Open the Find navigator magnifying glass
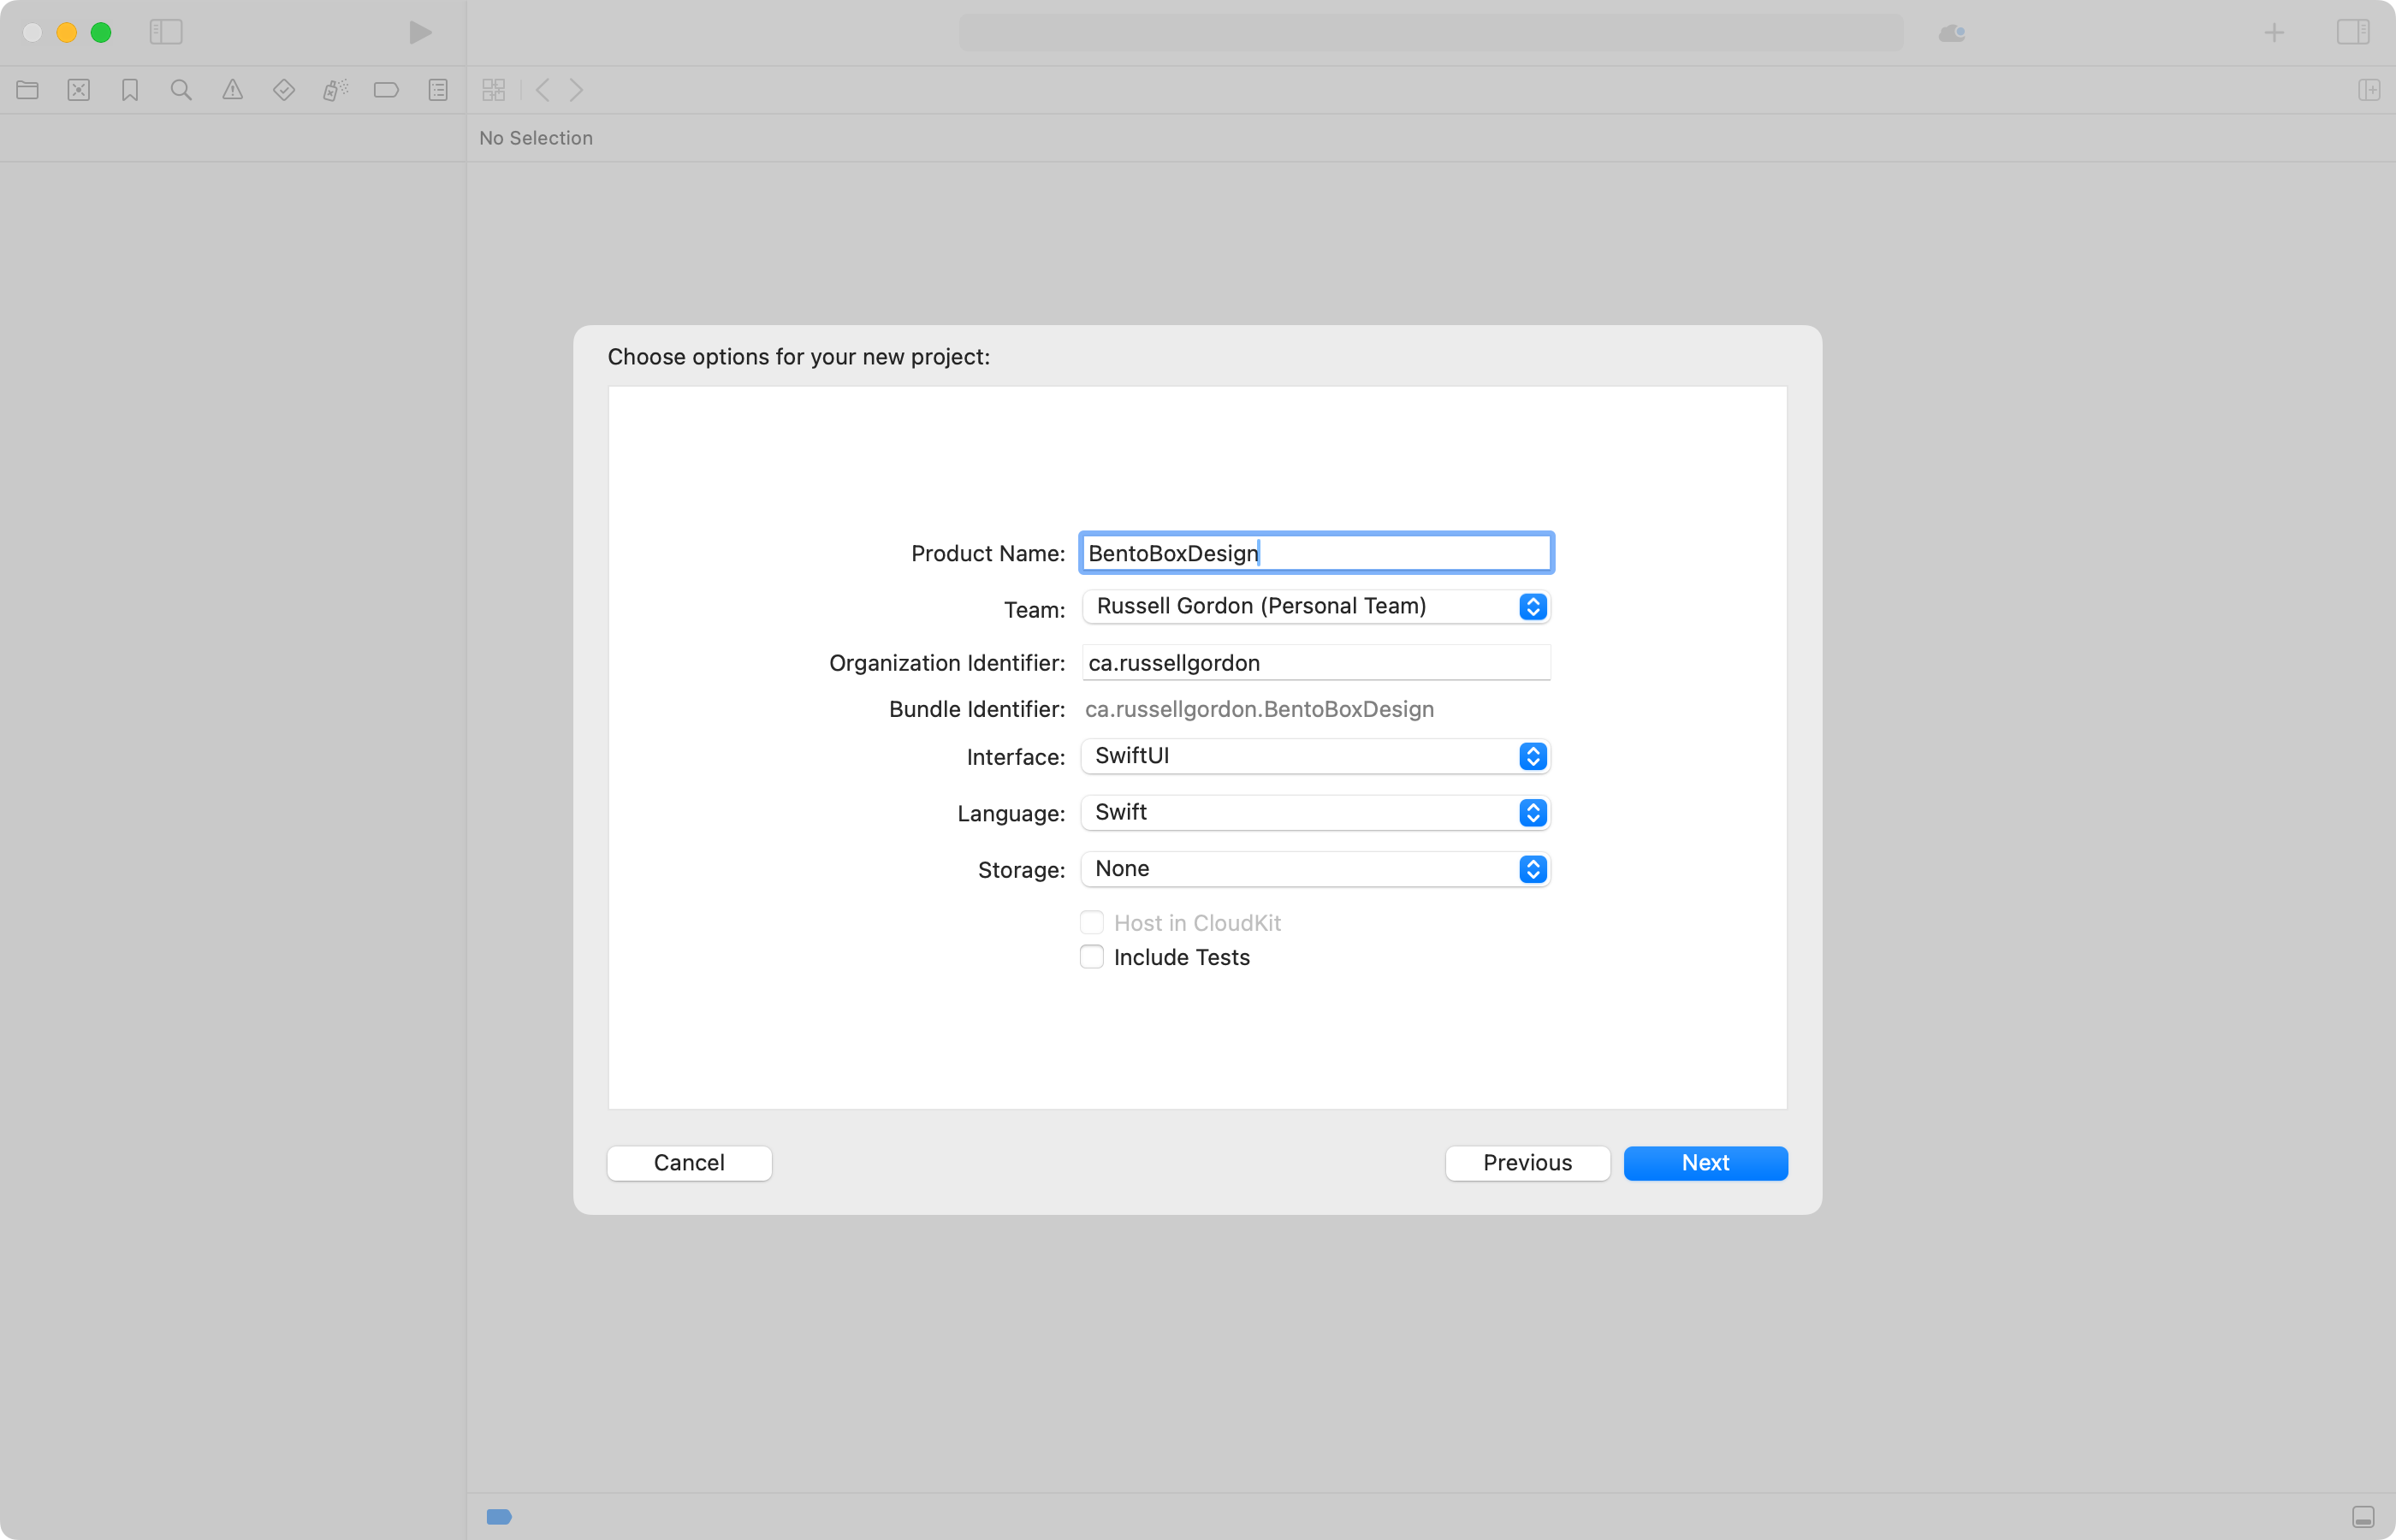 point(181,90)
